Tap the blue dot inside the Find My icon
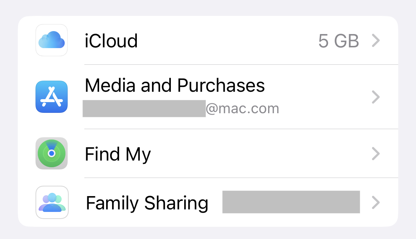Image resolution: width=416 pixels, height=239 pixels. tap(52, 153)
